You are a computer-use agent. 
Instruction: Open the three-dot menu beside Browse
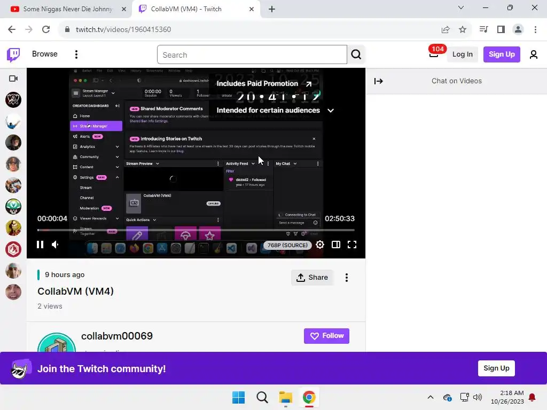coord(76,54)
